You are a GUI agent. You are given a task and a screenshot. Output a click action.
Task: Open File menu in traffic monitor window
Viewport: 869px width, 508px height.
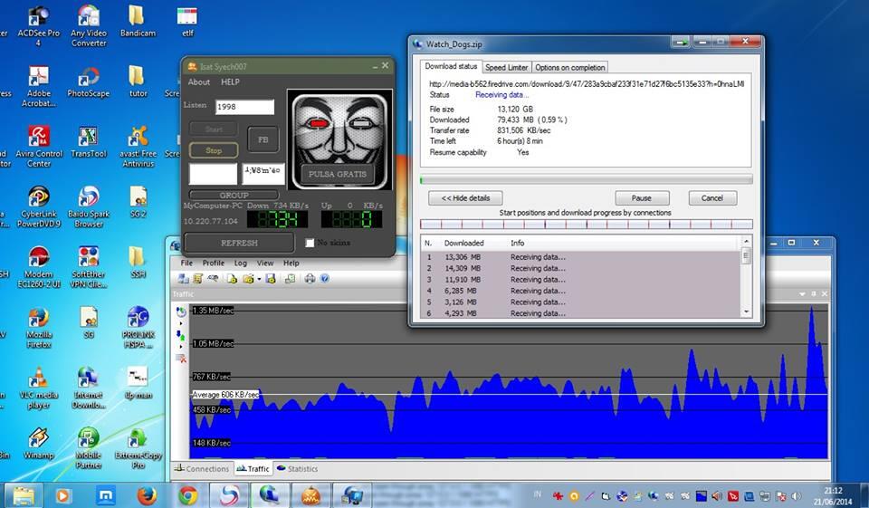point(186,263)
